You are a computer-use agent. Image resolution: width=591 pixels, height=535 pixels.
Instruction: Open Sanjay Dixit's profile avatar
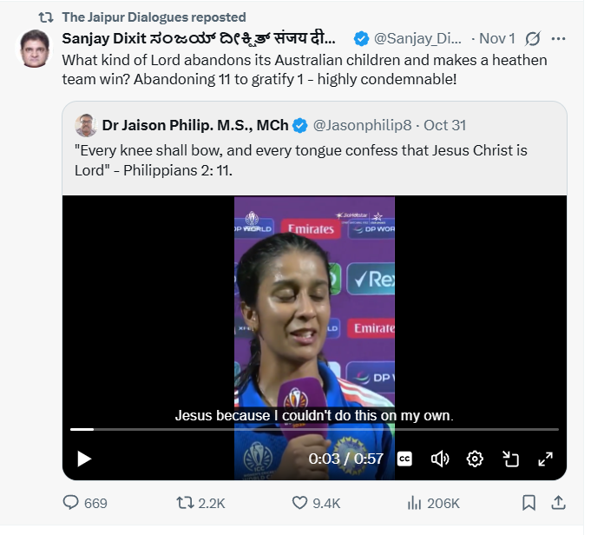[35, 47]
